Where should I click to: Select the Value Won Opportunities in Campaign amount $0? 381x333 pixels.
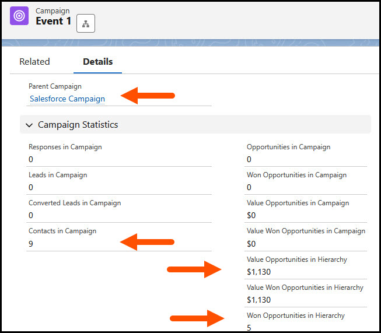coord(251,244)
